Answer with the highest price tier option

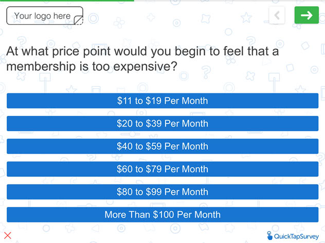(x=162, y=214)
